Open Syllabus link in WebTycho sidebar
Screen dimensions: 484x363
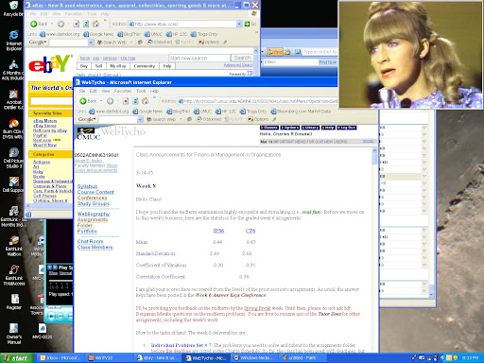[x=87, y=186]
